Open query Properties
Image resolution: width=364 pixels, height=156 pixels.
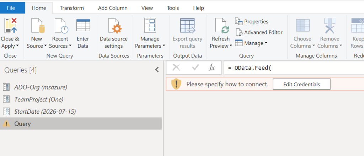[252, 22]
